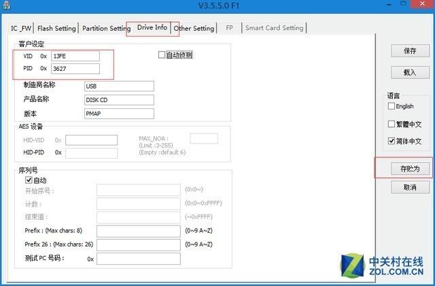Click the 保存 button

(410, 51)
